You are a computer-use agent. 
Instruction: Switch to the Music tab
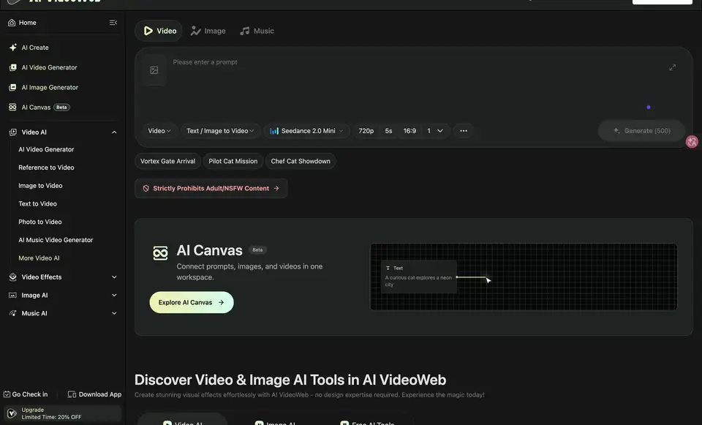(x=257, y=31)
